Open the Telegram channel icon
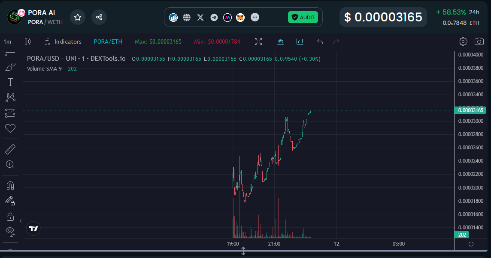Screen dimensions: 491x258 click(x=214, y=18)
